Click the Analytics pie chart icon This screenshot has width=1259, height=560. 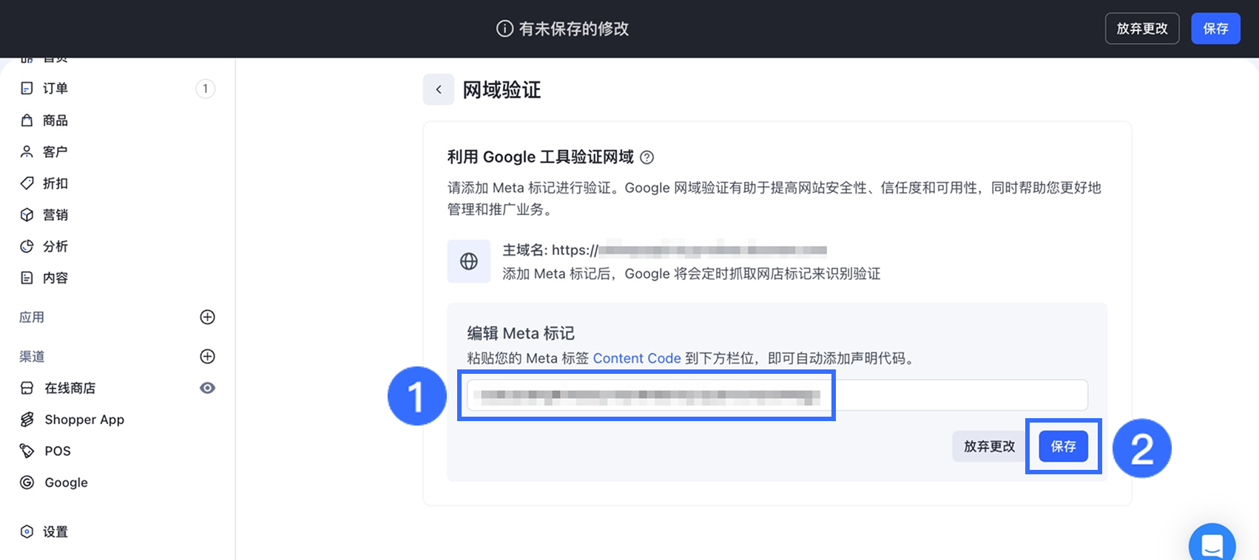(x=27, y=246)
